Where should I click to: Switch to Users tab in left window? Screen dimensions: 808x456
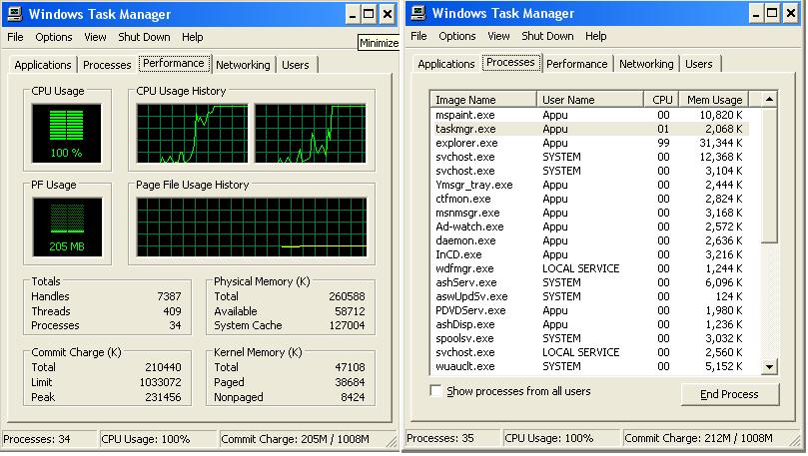coord(296,65)
